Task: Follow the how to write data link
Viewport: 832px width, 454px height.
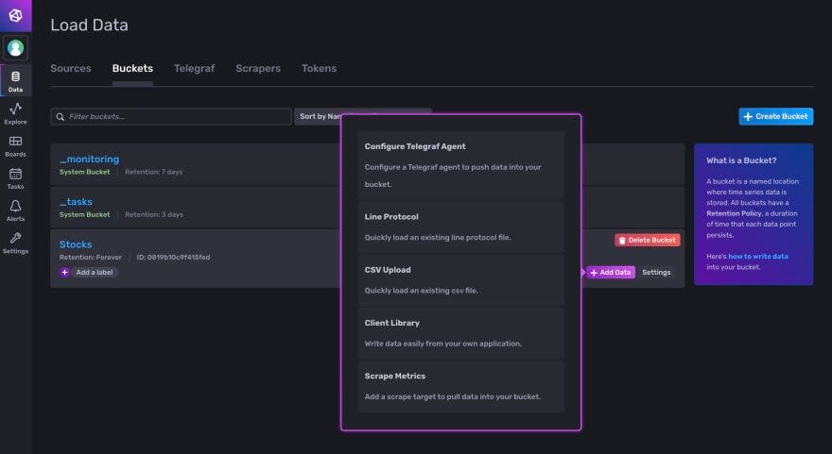Action: point(757,257)
